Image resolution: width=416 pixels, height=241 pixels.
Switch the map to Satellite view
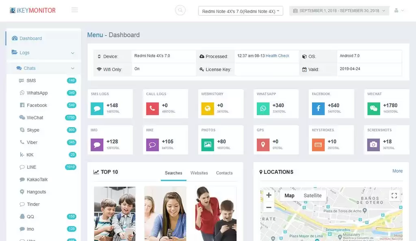312,195
